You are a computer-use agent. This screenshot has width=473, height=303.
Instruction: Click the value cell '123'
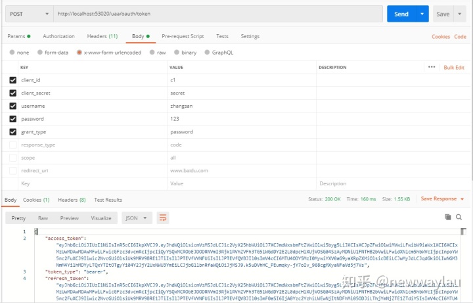click(241, 119)
